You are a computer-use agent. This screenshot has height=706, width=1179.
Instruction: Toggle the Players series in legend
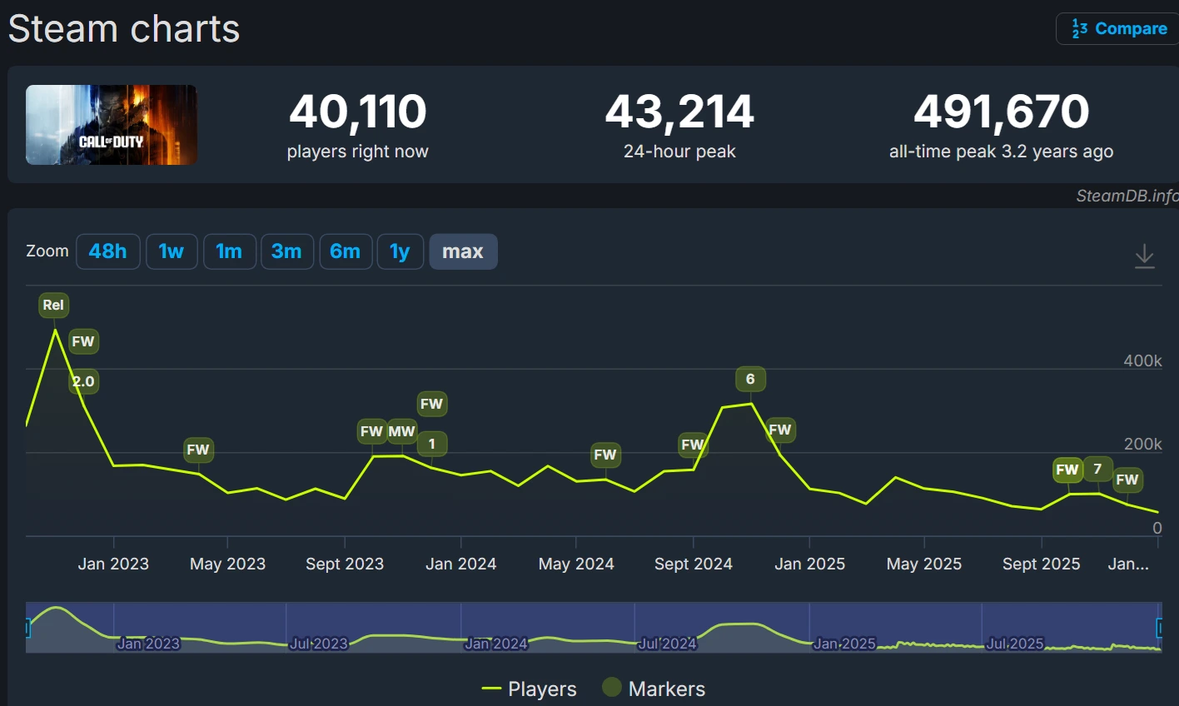click(x=529, y=689)
